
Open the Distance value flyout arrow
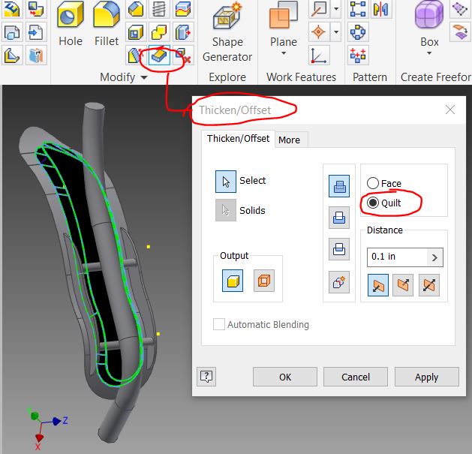[434, 257]
